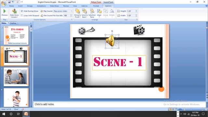Switch to Picture Tools Format tab
The width and height of the screenshot is (208, 117).
[x=96, y=6]
